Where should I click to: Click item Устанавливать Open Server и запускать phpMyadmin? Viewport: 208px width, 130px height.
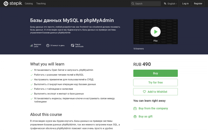point(63,70)
